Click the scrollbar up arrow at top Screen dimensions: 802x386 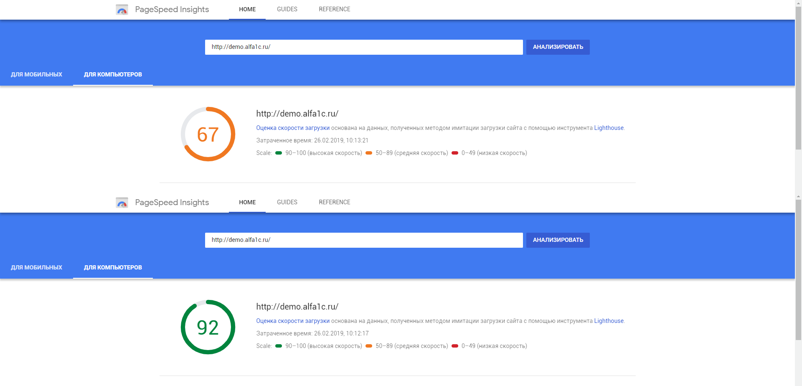point(798,3)
